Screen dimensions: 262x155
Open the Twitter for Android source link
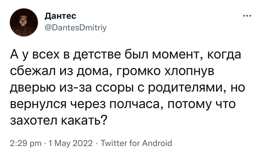coord(136,143)
